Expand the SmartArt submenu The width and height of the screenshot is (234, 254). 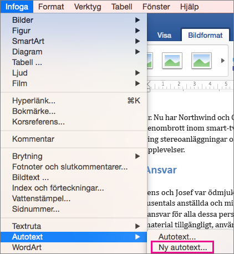point(74,41)
